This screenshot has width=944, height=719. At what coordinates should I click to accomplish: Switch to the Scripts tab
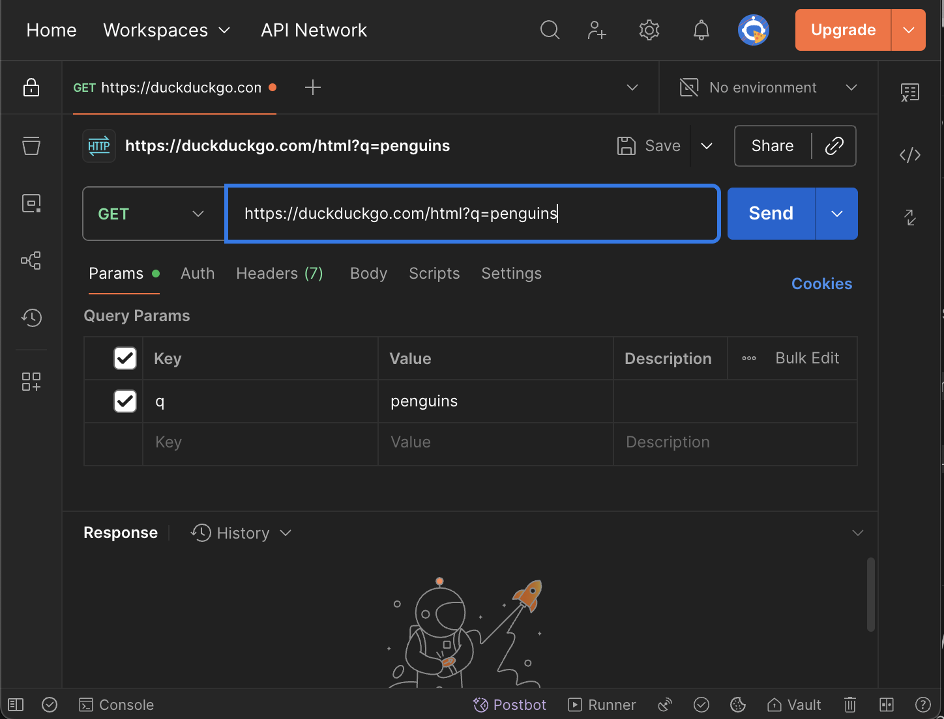434,274
